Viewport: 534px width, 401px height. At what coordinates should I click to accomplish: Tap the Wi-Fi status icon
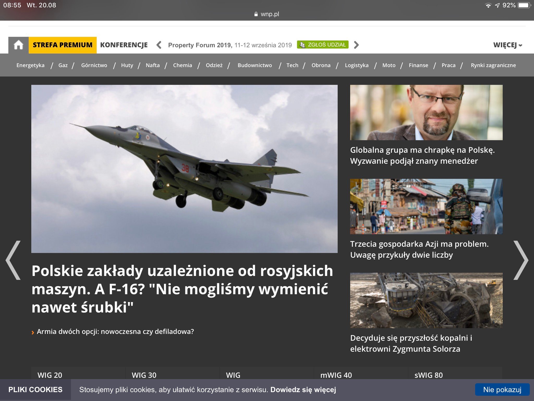pyautogui.click(x=488, y=5)
